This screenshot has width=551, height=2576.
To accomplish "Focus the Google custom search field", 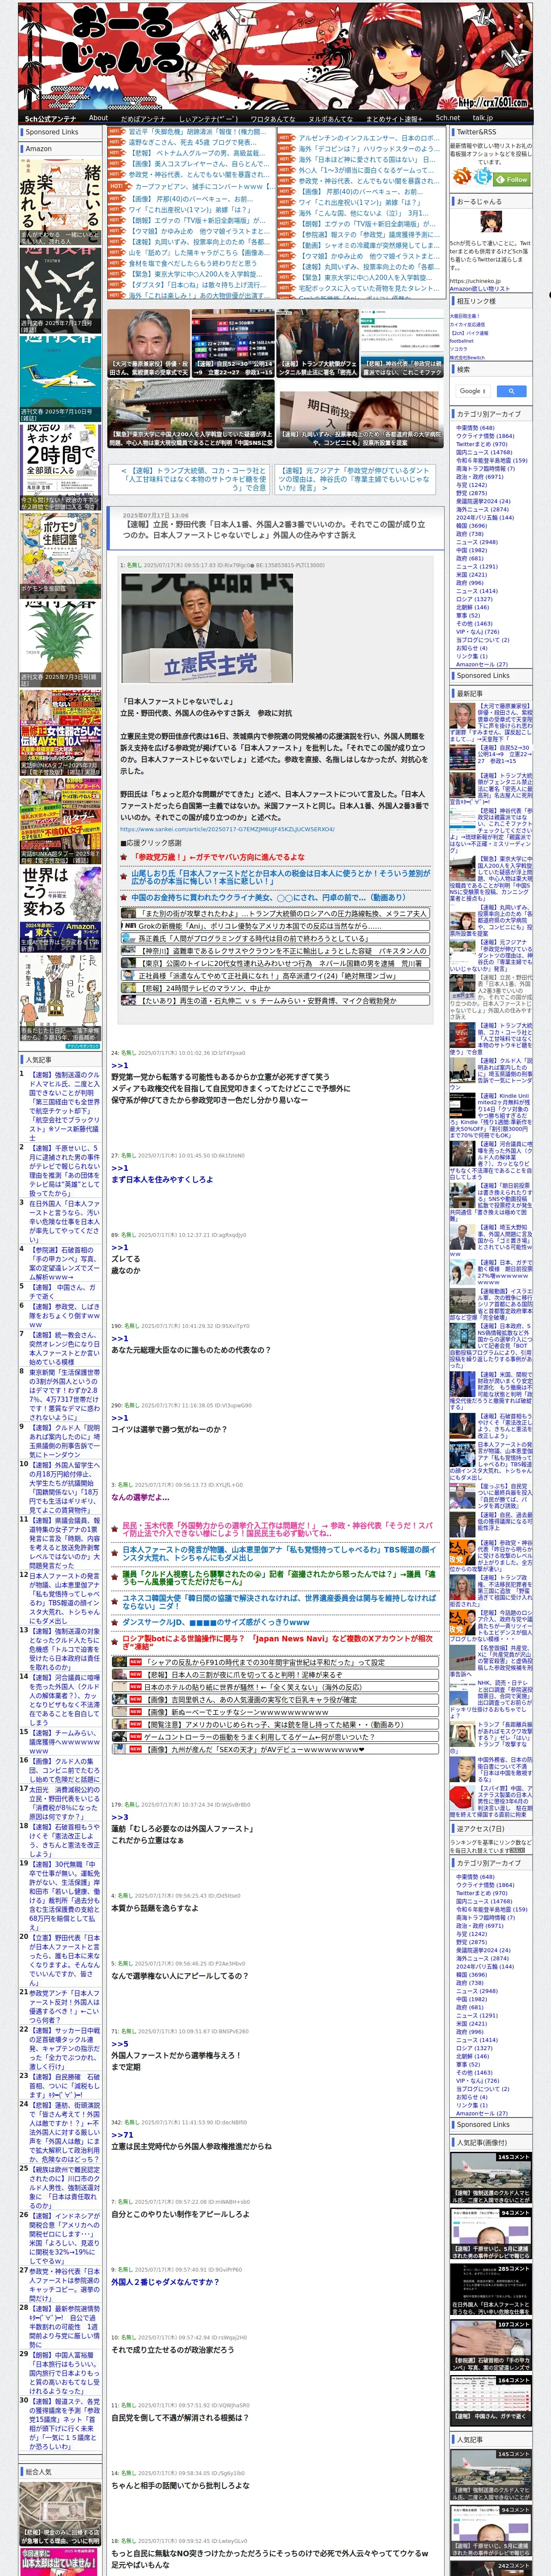I will tap(473, 391).
